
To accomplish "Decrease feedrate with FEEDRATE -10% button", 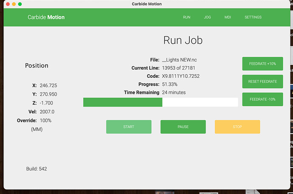I will (262, 99).
